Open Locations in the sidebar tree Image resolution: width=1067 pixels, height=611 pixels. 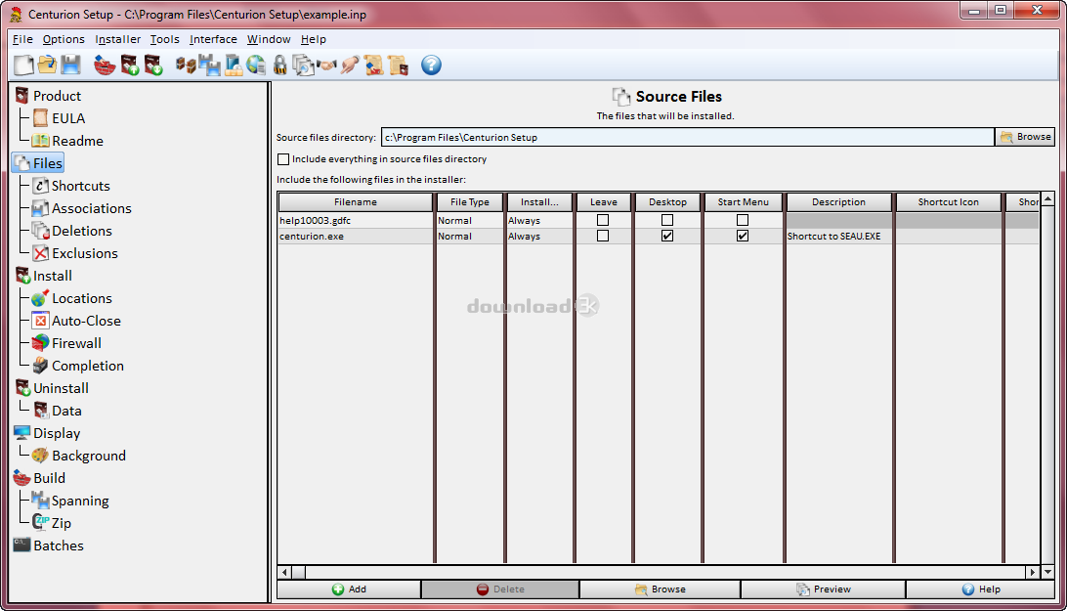tap(72, 298)
